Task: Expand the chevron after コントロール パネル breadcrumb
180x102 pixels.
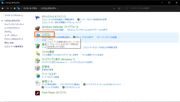Action: coord(39,8)
